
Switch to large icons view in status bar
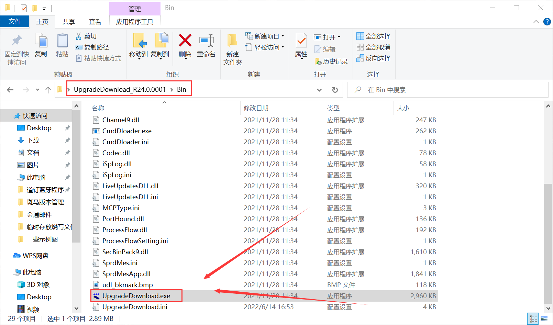(x=544, y=318)
